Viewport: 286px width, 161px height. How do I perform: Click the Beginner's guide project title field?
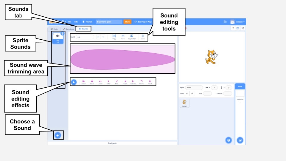point(109,22)
